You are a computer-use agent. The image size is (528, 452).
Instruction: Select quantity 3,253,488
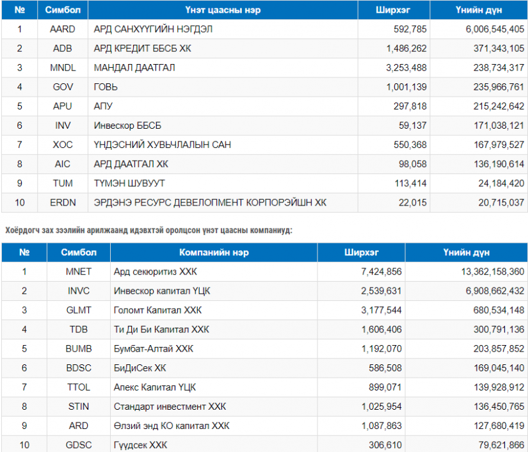[x=406, y=68]
